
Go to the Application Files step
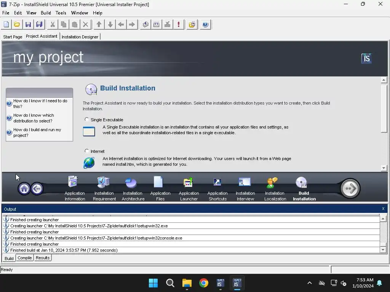160,188
